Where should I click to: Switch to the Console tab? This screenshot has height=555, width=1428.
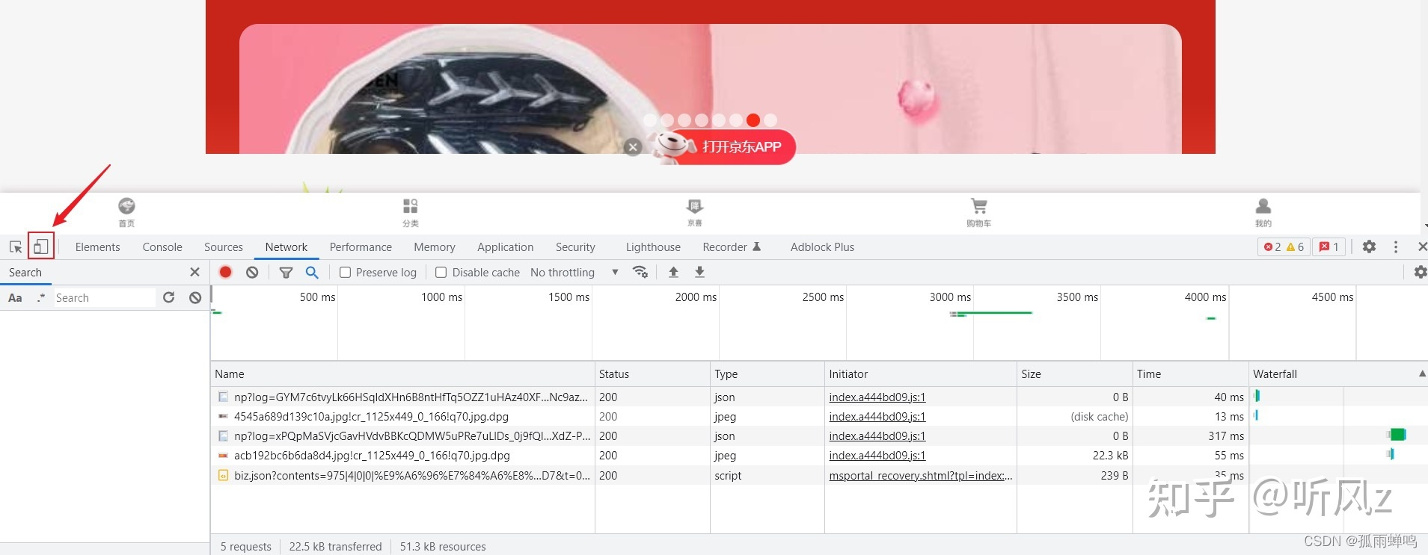[x=162, y=247]
